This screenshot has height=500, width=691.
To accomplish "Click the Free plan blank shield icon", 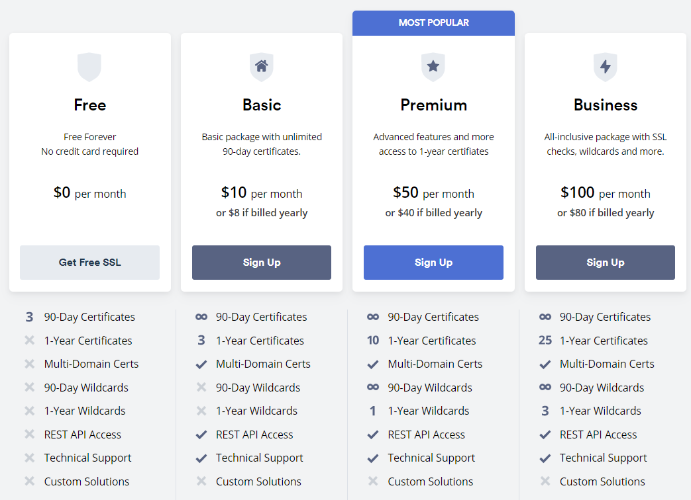I will point(89,67).
